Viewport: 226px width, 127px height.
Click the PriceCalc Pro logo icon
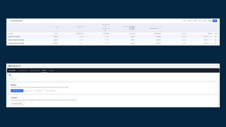point(9,66)
